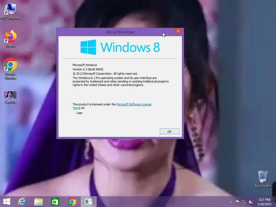Viewport: 276px width, 207px height.
Task: Select the Firefox desktop shortcut
Action: pos(11,39)
